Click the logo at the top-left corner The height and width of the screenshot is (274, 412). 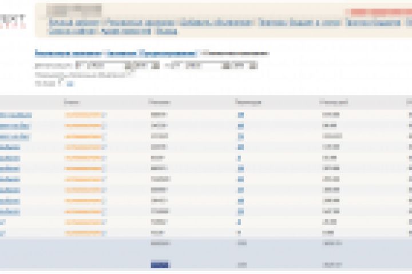point(13,21)
